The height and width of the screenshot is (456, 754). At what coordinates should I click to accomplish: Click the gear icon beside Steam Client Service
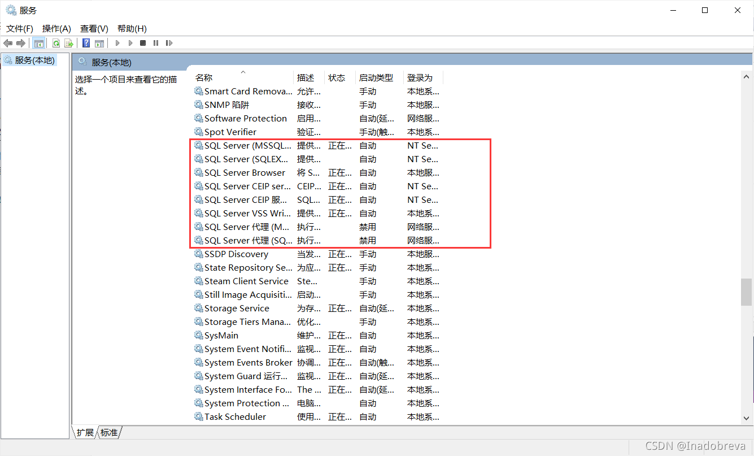198,281
